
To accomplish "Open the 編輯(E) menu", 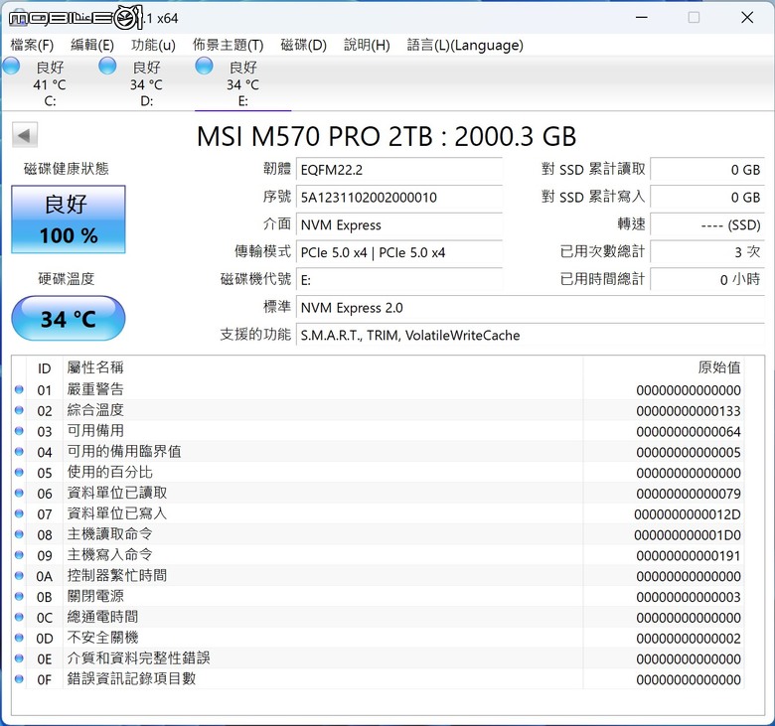I will 92,46.
